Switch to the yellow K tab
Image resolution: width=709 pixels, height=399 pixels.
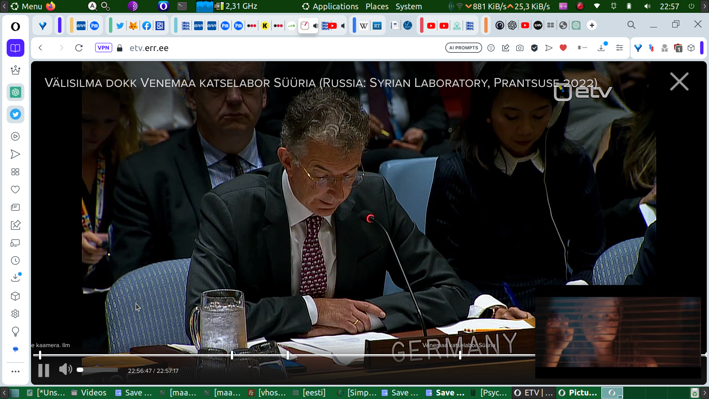(265, 26)
